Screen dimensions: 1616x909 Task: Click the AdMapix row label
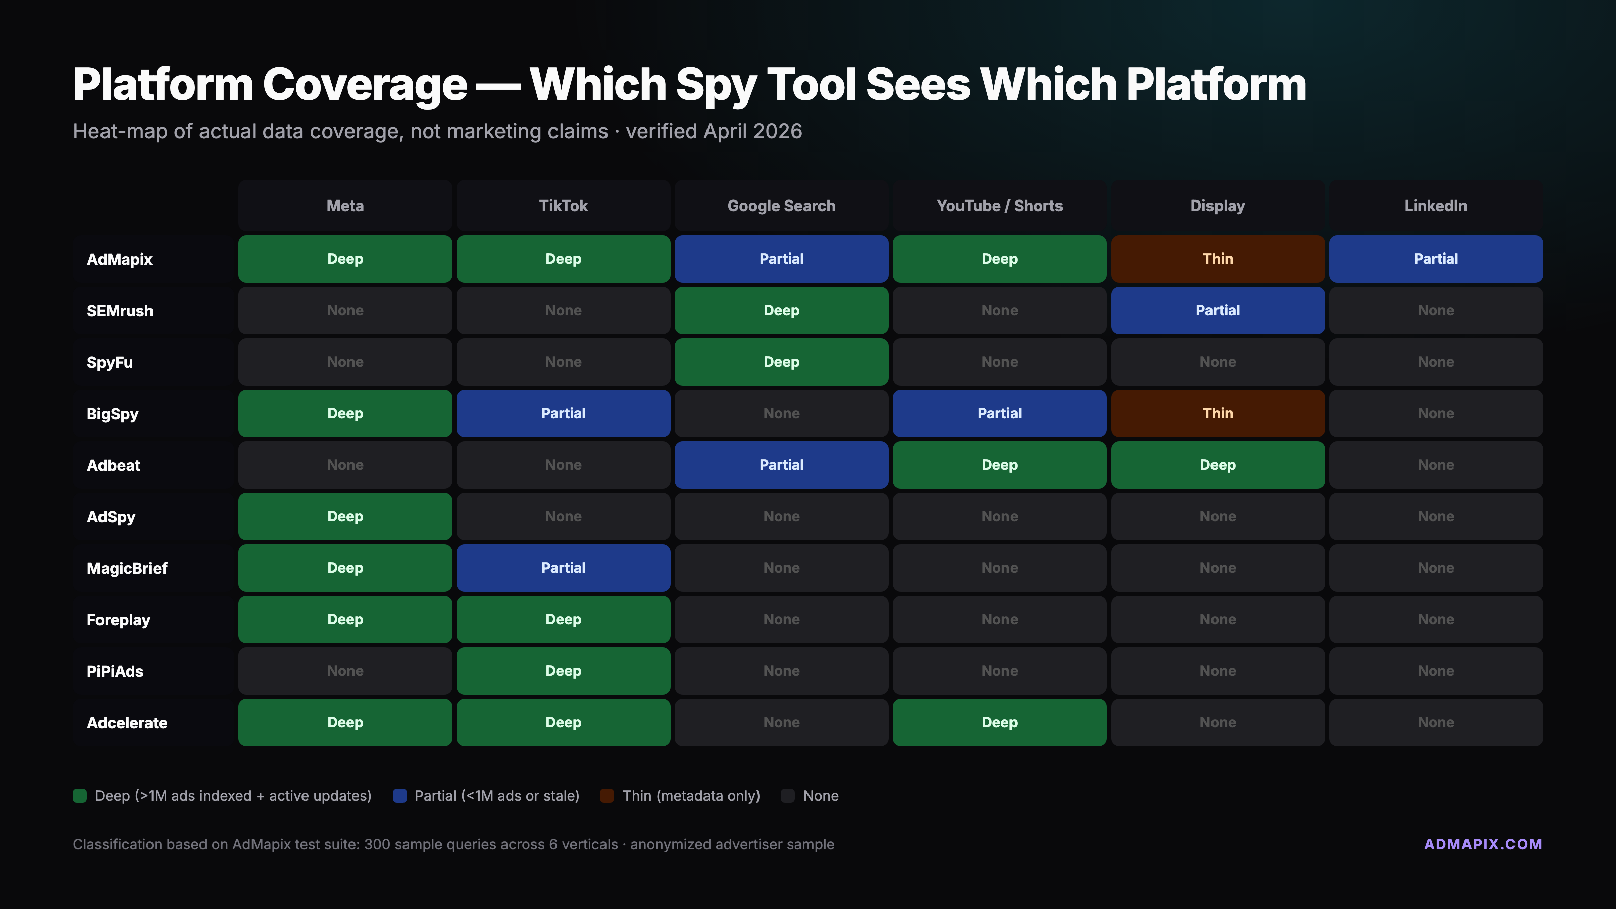(120, 259)
